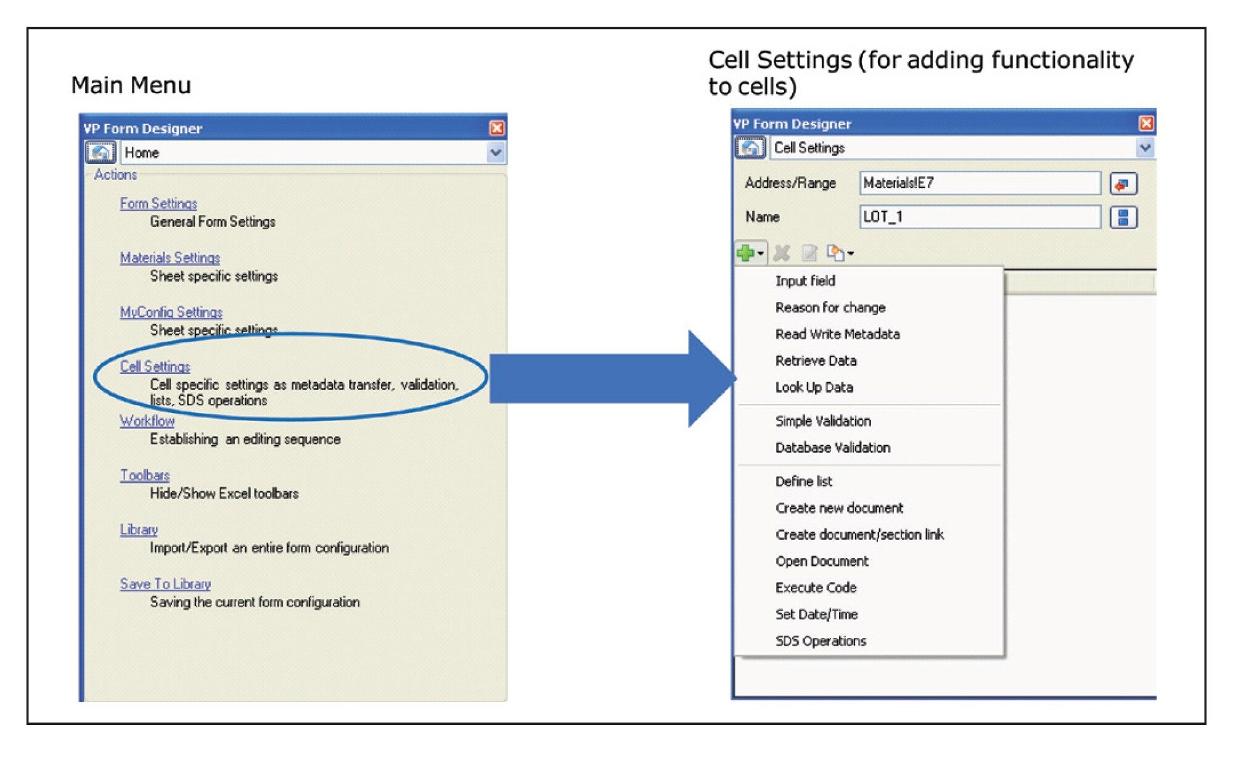Viewport: 1233px width, 757px height.
Task: Select Open Document menu entry
Action: pyautogui.click(x=822, y=561)
